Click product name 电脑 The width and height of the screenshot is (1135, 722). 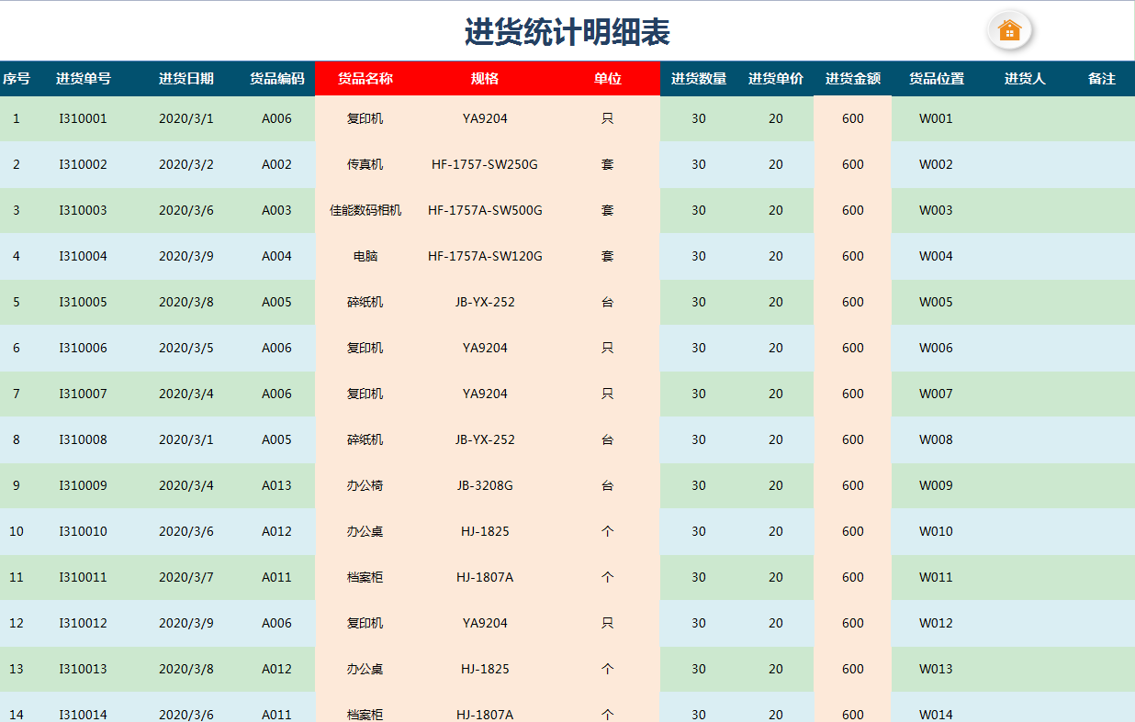tap(365, 256)
